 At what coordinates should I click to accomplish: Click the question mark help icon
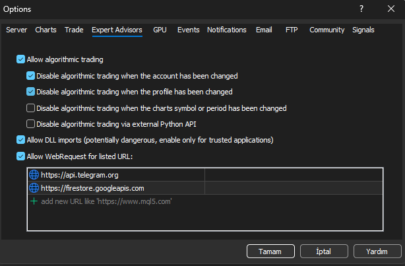coord(361,9)
